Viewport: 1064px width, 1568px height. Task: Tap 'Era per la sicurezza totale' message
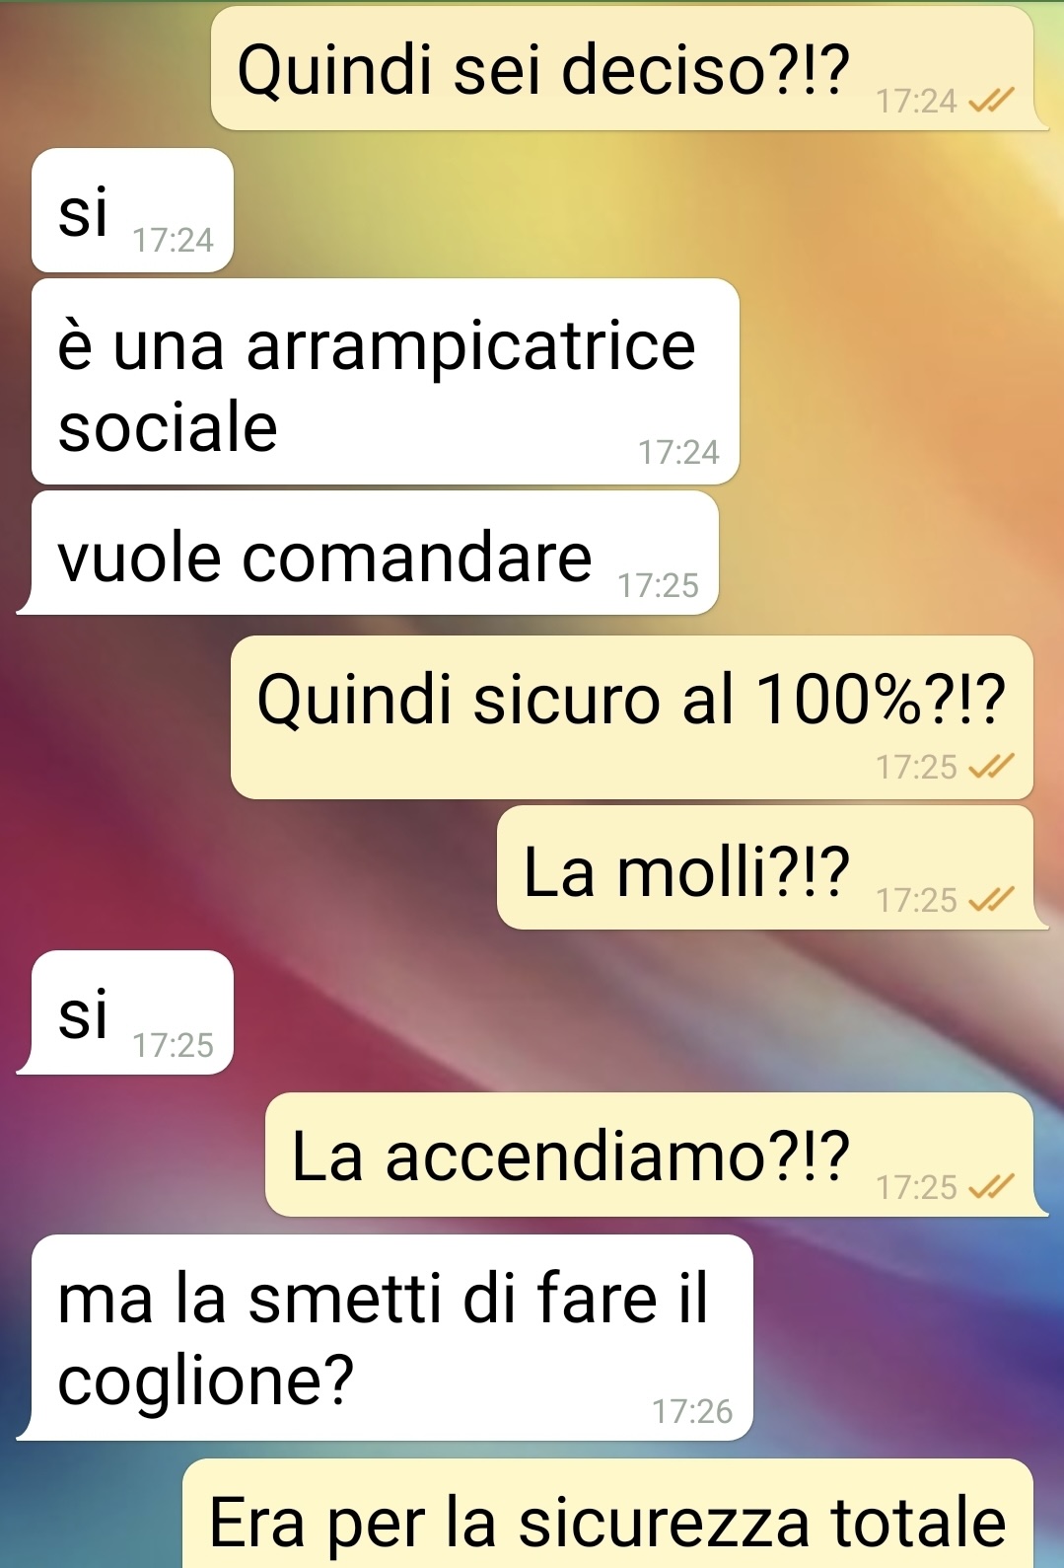coord(608,1514)
